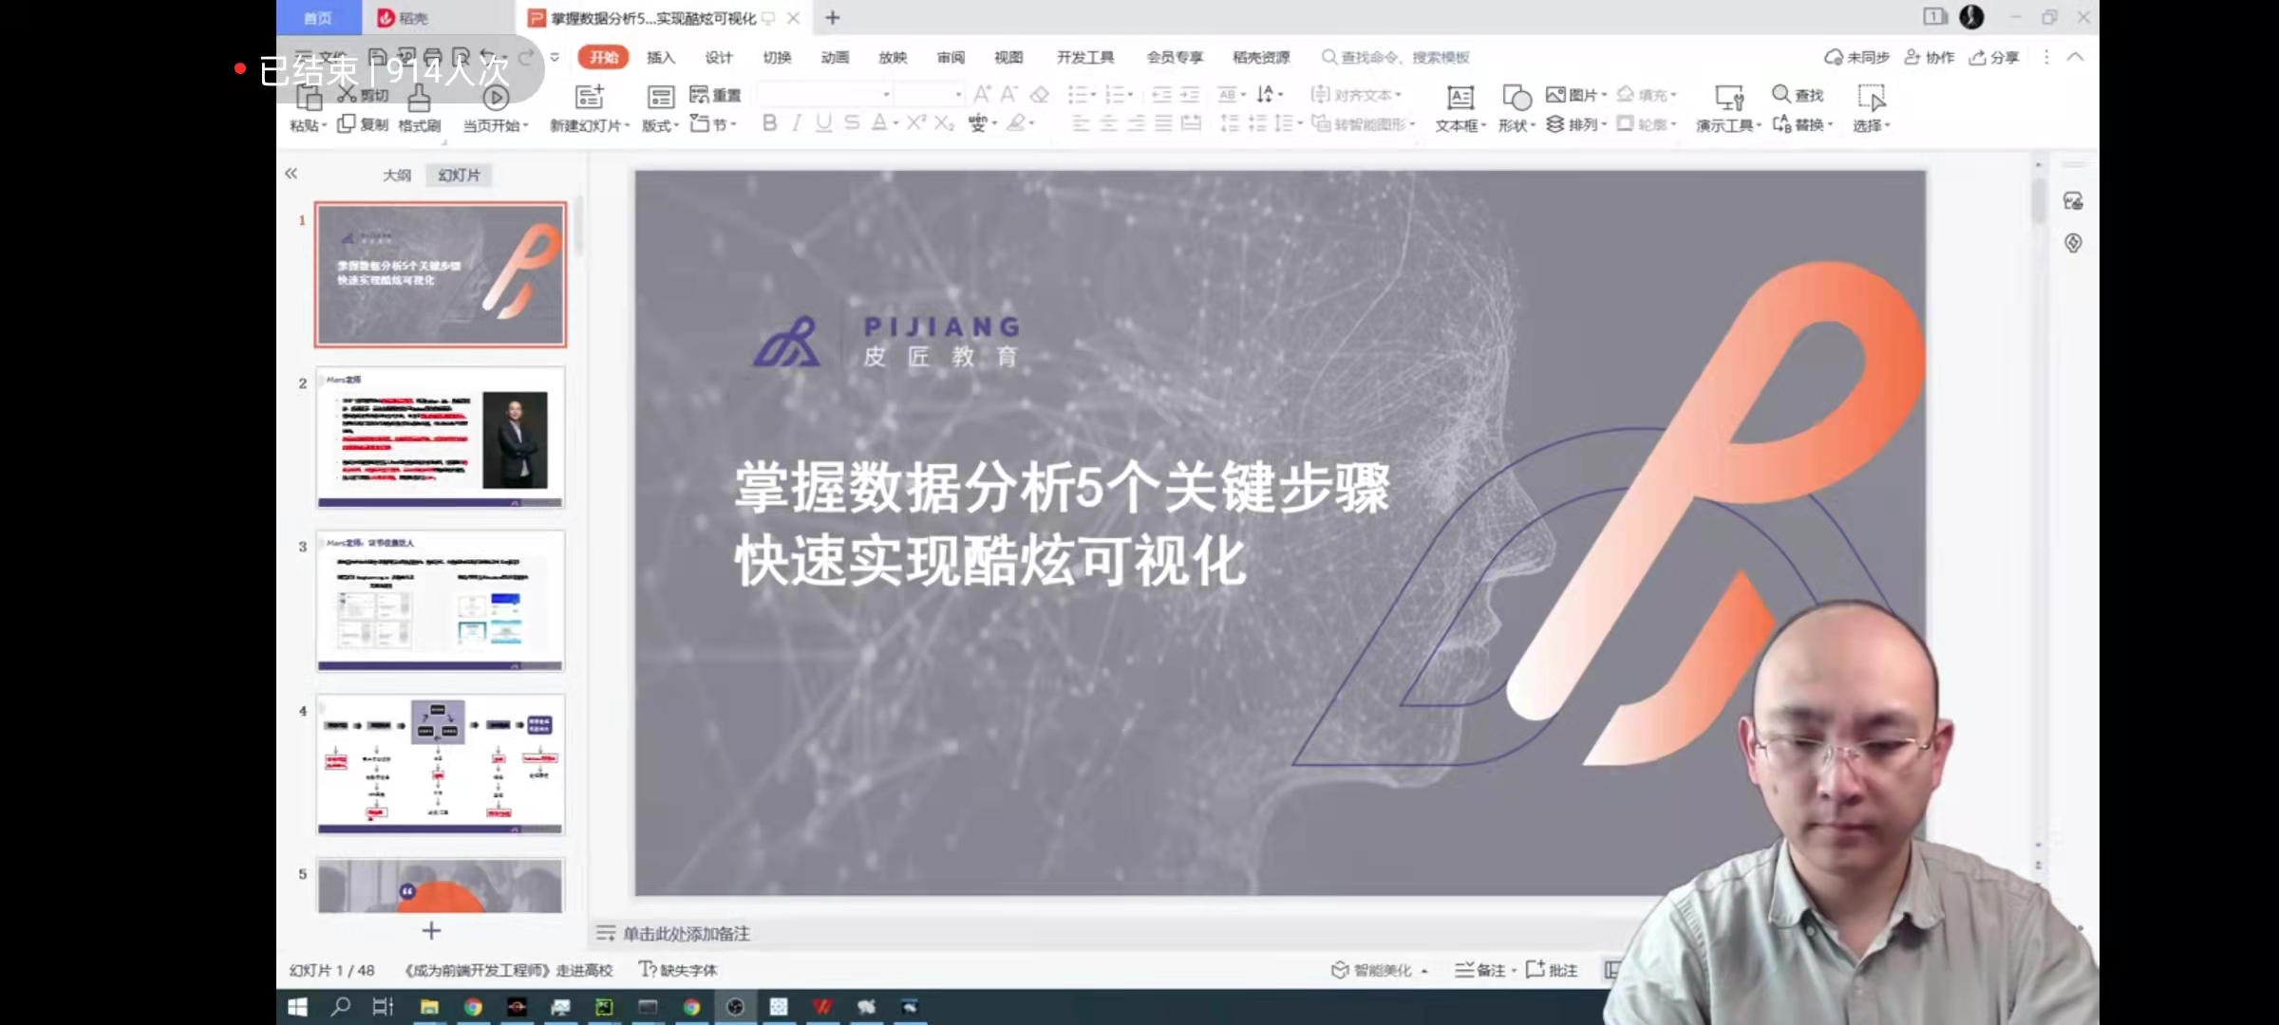Toggle justify paragraph alignment button

pyautogui.click(x=1163, y=122)
